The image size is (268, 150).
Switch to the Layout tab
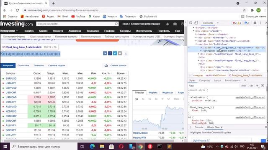218,80
